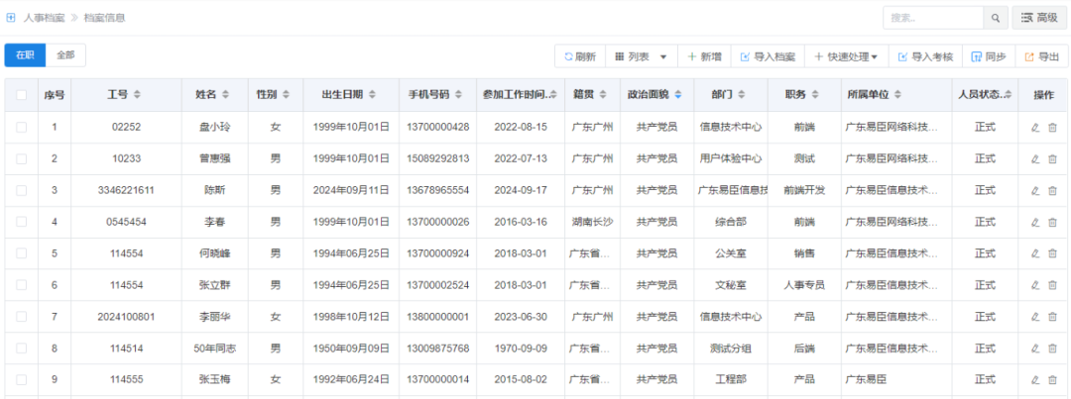Sort by 人员状态 column arrows
This screenshot has height=399, width=1071.
pyautogui.click(x=1009, y=95)
